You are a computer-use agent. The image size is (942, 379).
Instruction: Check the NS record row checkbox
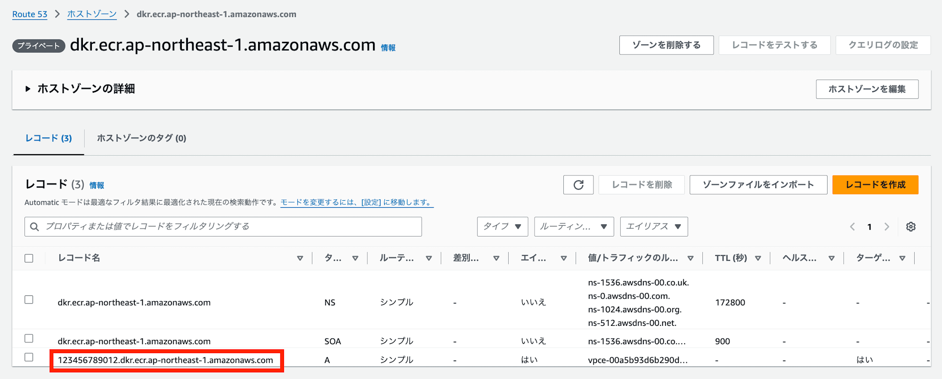[x=29, y=300]
